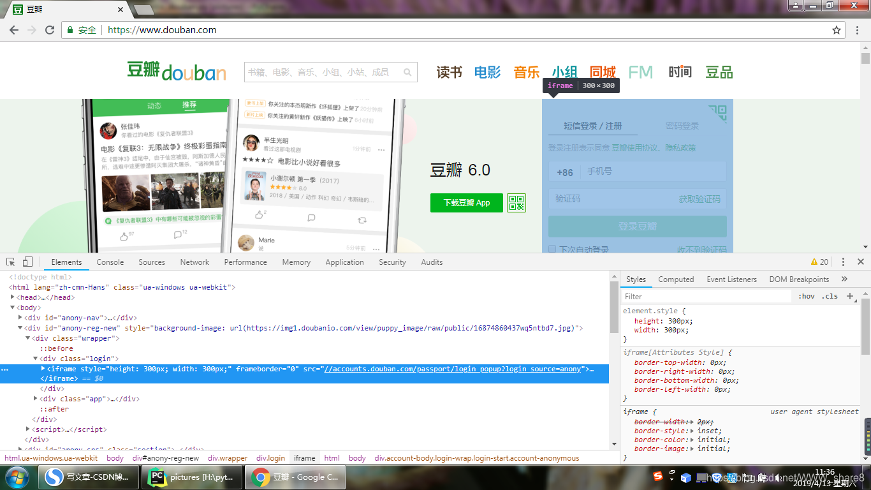
Task: Focus the Styles Filter input
Action: click(x=706, y=296)
